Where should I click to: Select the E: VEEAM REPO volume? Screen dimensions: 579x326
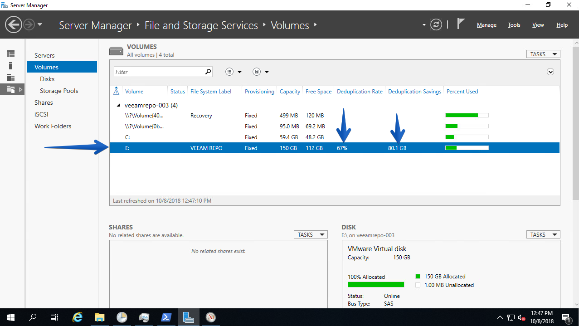pyautogui.click(x=335, y=148)
